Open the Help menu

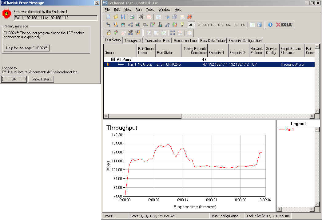tap(178, 10)
